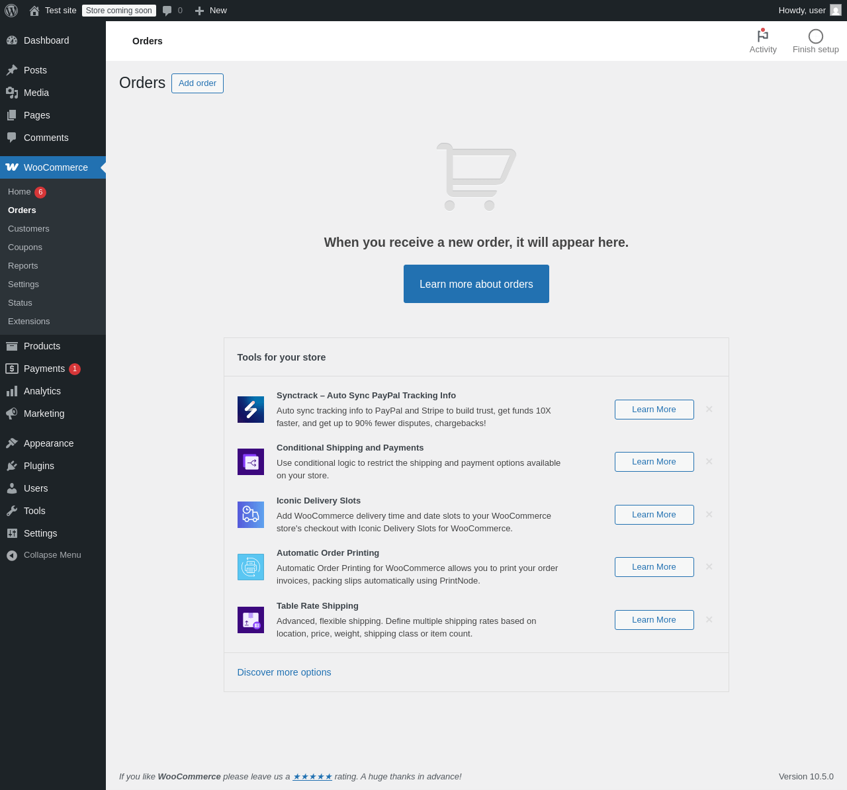Open Reports in WooCommerce submenu
847x790 pixels.
[23, 266]
